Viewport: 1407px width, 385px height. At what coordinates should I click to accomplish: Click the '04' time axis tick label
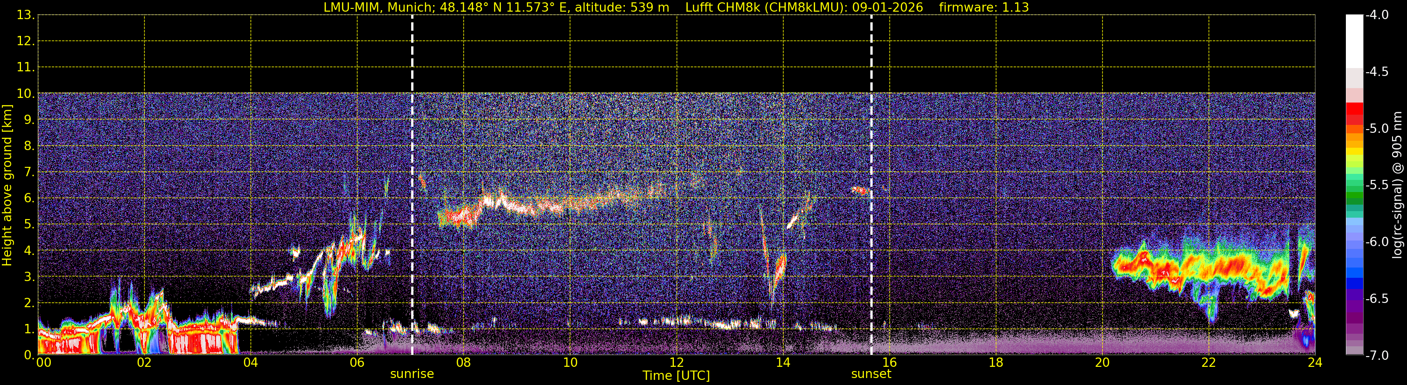click(x=251, y=363)
